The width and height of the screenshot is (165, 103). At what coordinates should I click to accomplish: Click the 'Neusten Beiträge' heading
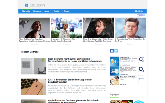point(30,52)
